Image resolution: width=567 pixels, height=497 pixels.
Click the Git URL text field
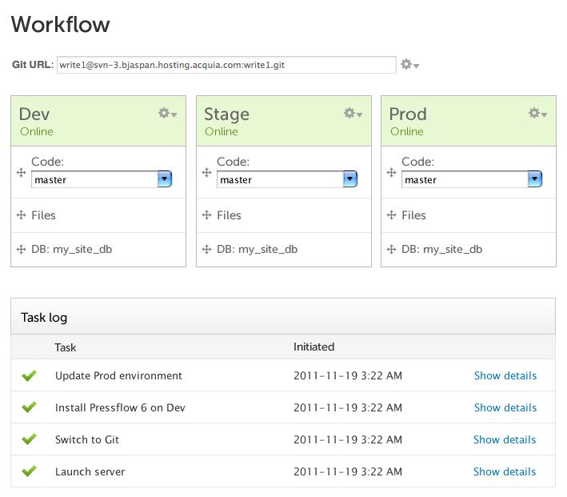point(226,65)
